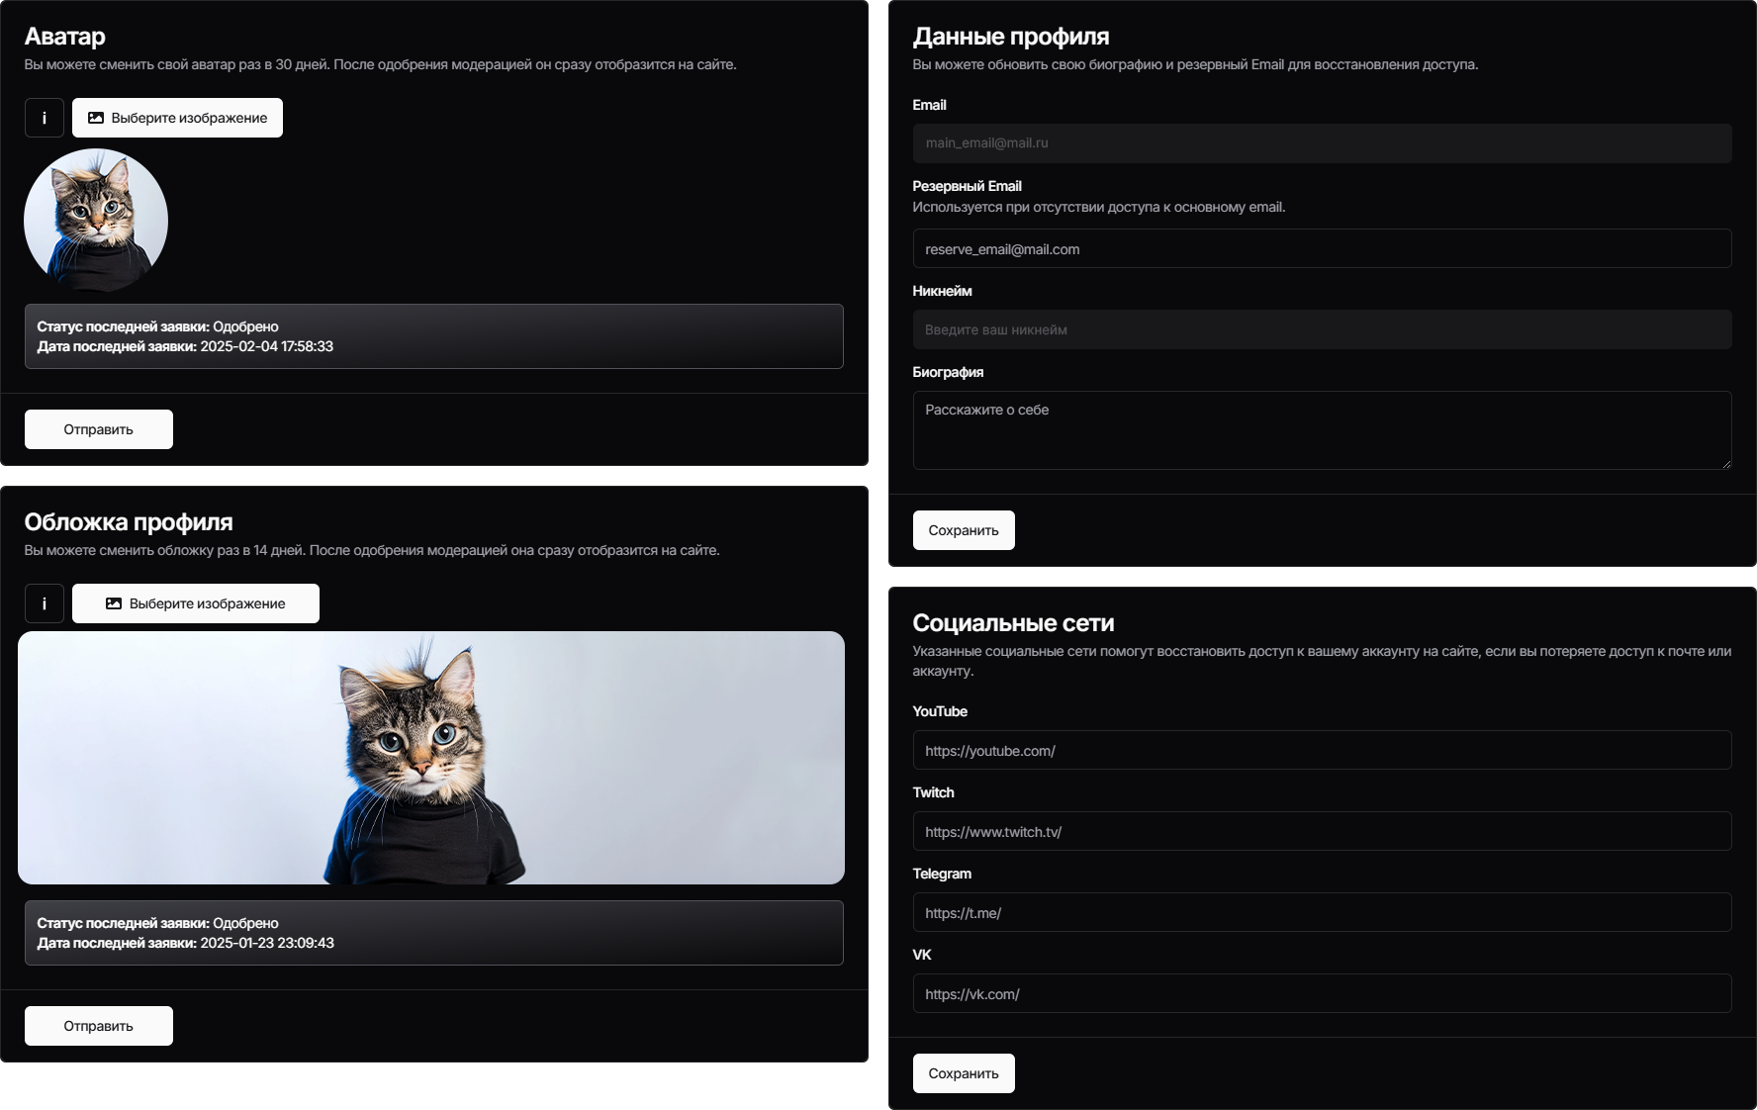Click the info icon in Обложка профиля section
This screenshot has height=1110, width=1757.
coord(45,603)
